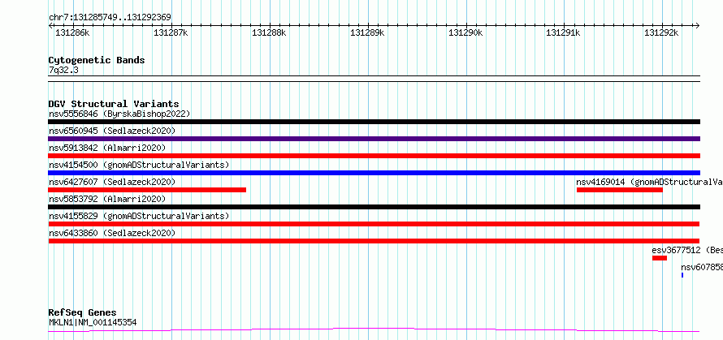The width and height of the screenshot is (723, 340).
Task: Open nsv5556846 (ByrskaBishop2022) label
Action: [119, 114]
